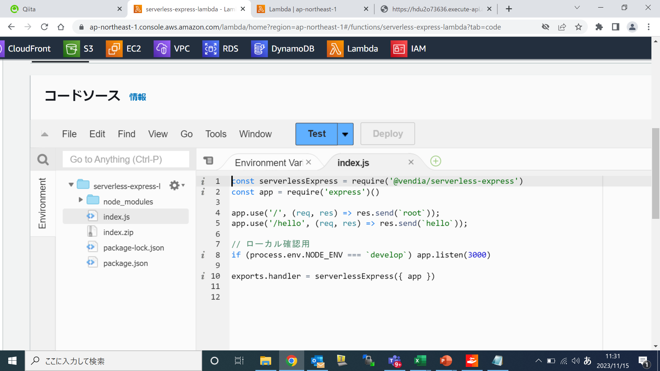The width and height of the screenshot is (660, 371).
Task: Open a new browser tab
Action: pyautogui.click(x=509, y=9)
